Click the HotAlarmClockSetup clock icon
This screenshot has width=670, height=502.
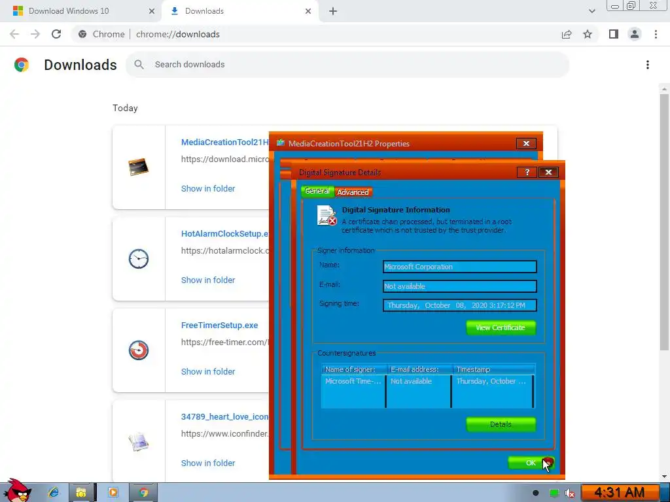pyautogui.click(x=139, y=259)
